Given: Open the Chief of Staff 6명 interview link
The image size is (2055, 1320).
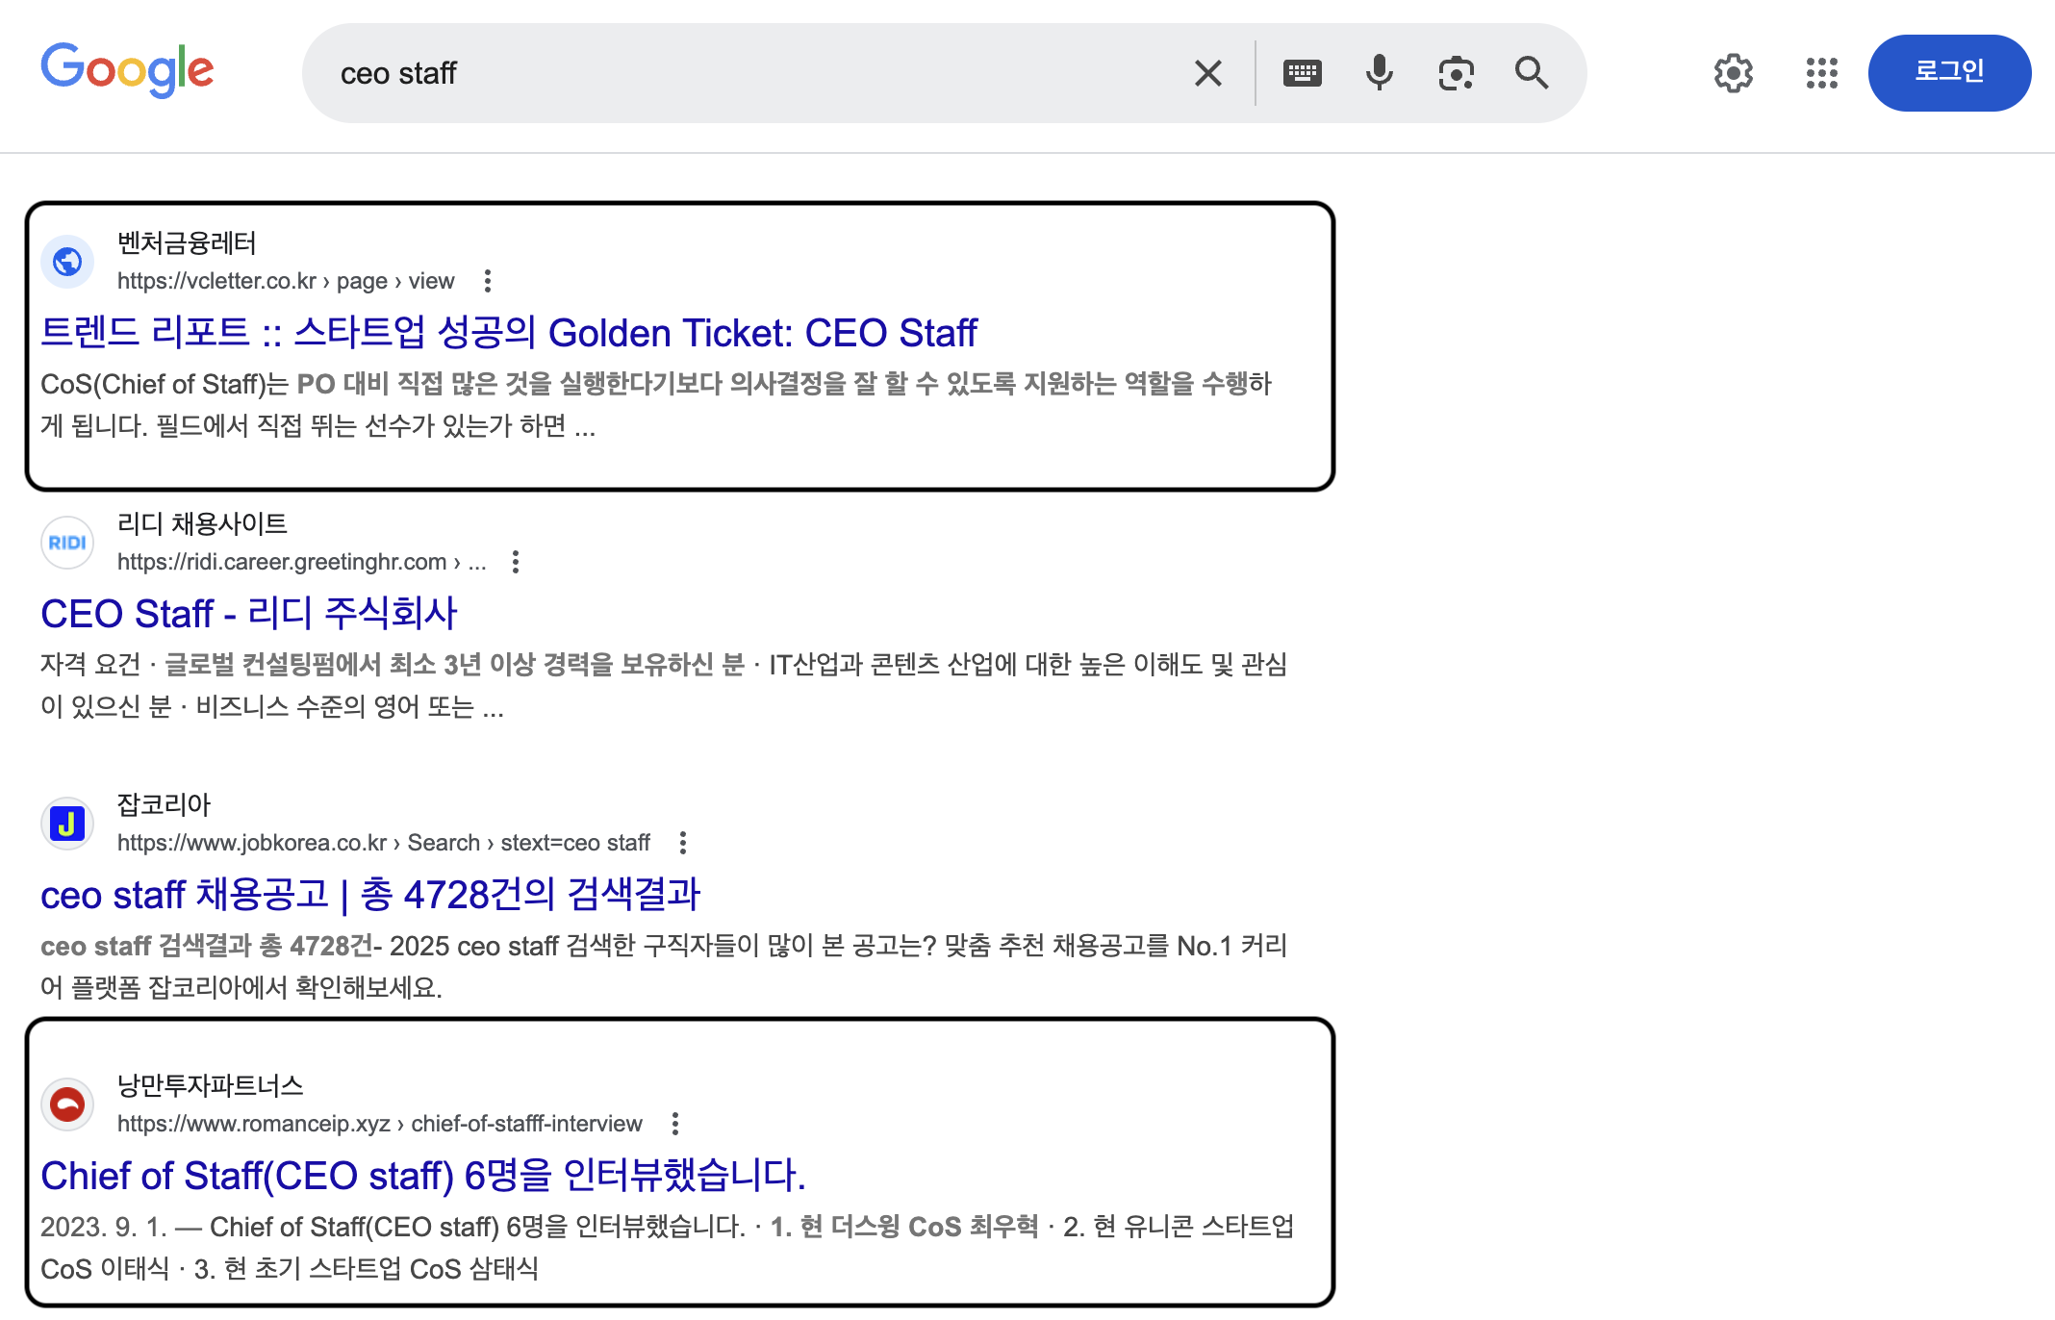Looking at the screenshot, I should [422, 1176].
